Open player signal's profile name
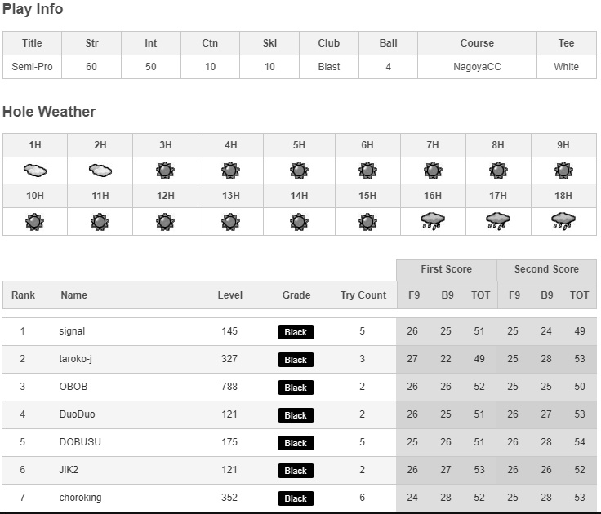 point(72,331)
